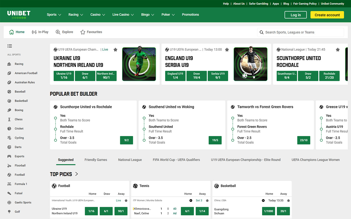Select the Basketball sidebar icon
The image size is (351, 219).
9,101
